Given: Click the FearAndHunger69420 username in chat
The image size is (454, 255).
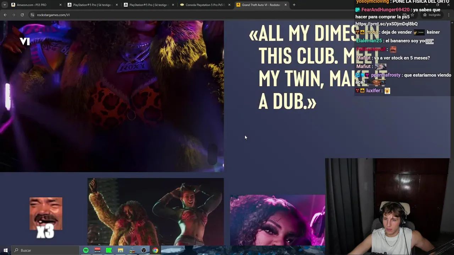Looking at the screenshot, I should tap(385, 10).
